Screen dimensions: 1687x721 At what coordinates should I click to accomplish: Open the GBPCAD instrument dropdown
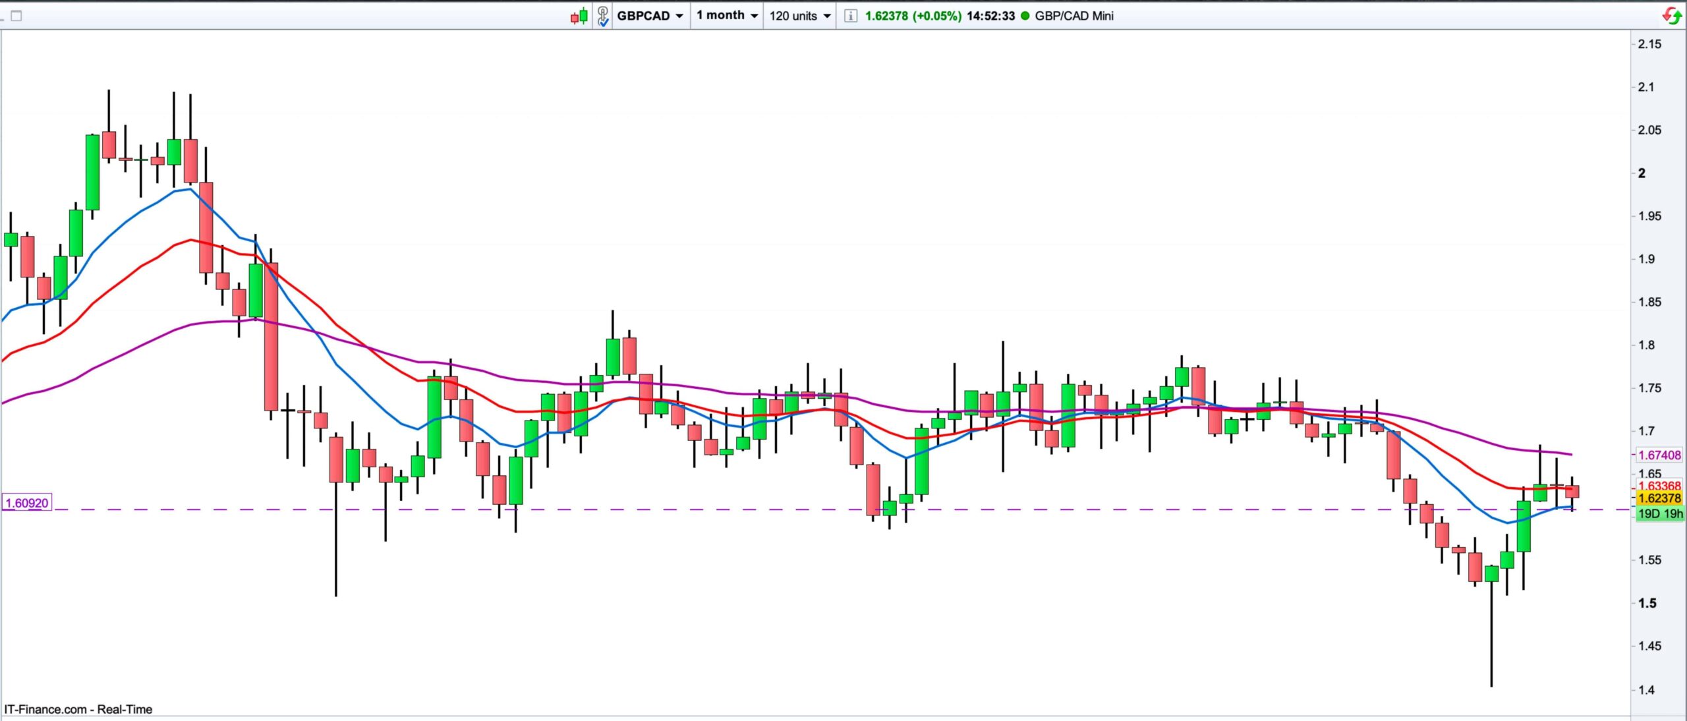(x=650, y=16)
